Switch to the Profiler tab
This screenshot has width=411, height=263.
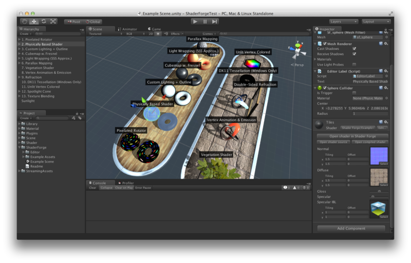[126, 183]
